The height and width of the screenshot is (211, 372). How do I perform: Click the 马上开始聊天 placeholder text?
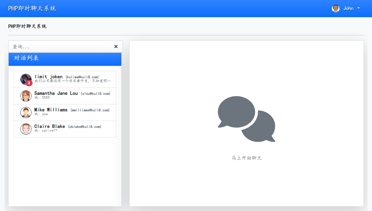pyautogui.click(x=246, y=158)
